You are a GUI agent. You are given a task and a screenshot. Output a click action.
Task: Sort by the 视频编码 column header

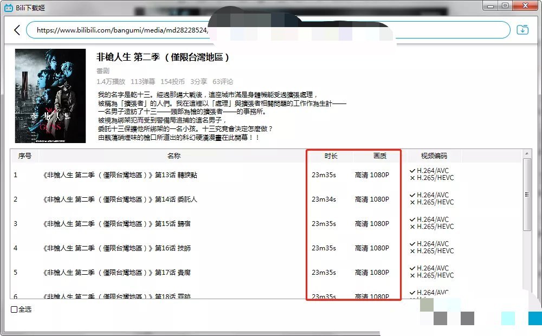(x=434, y=156)
